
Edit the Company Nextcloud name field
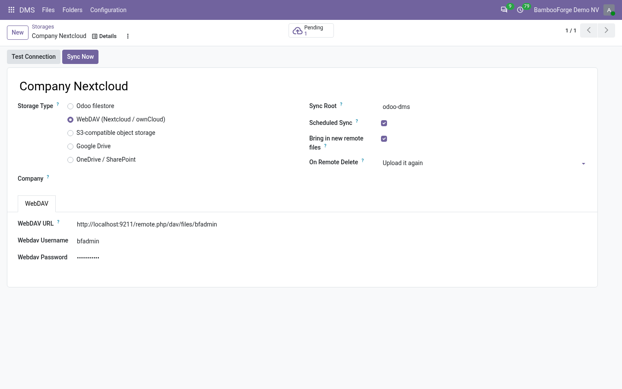(302, 86)
